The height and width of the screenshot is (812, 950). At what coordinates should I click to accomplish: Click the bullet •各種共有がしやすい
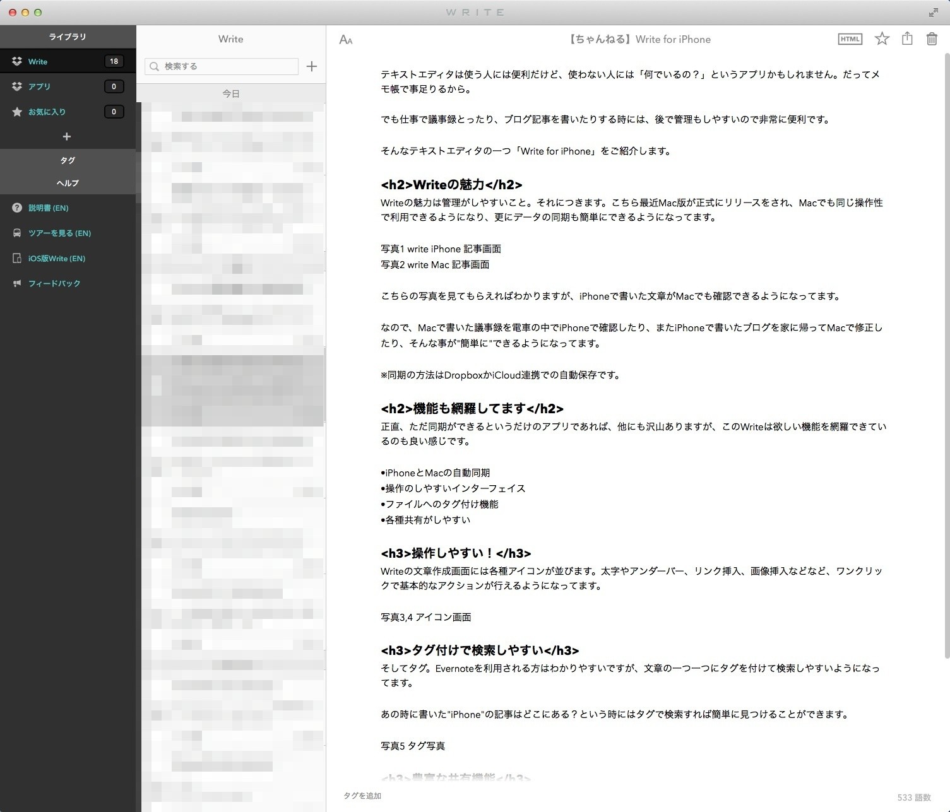pyautogui.click(x=425, y=520)
